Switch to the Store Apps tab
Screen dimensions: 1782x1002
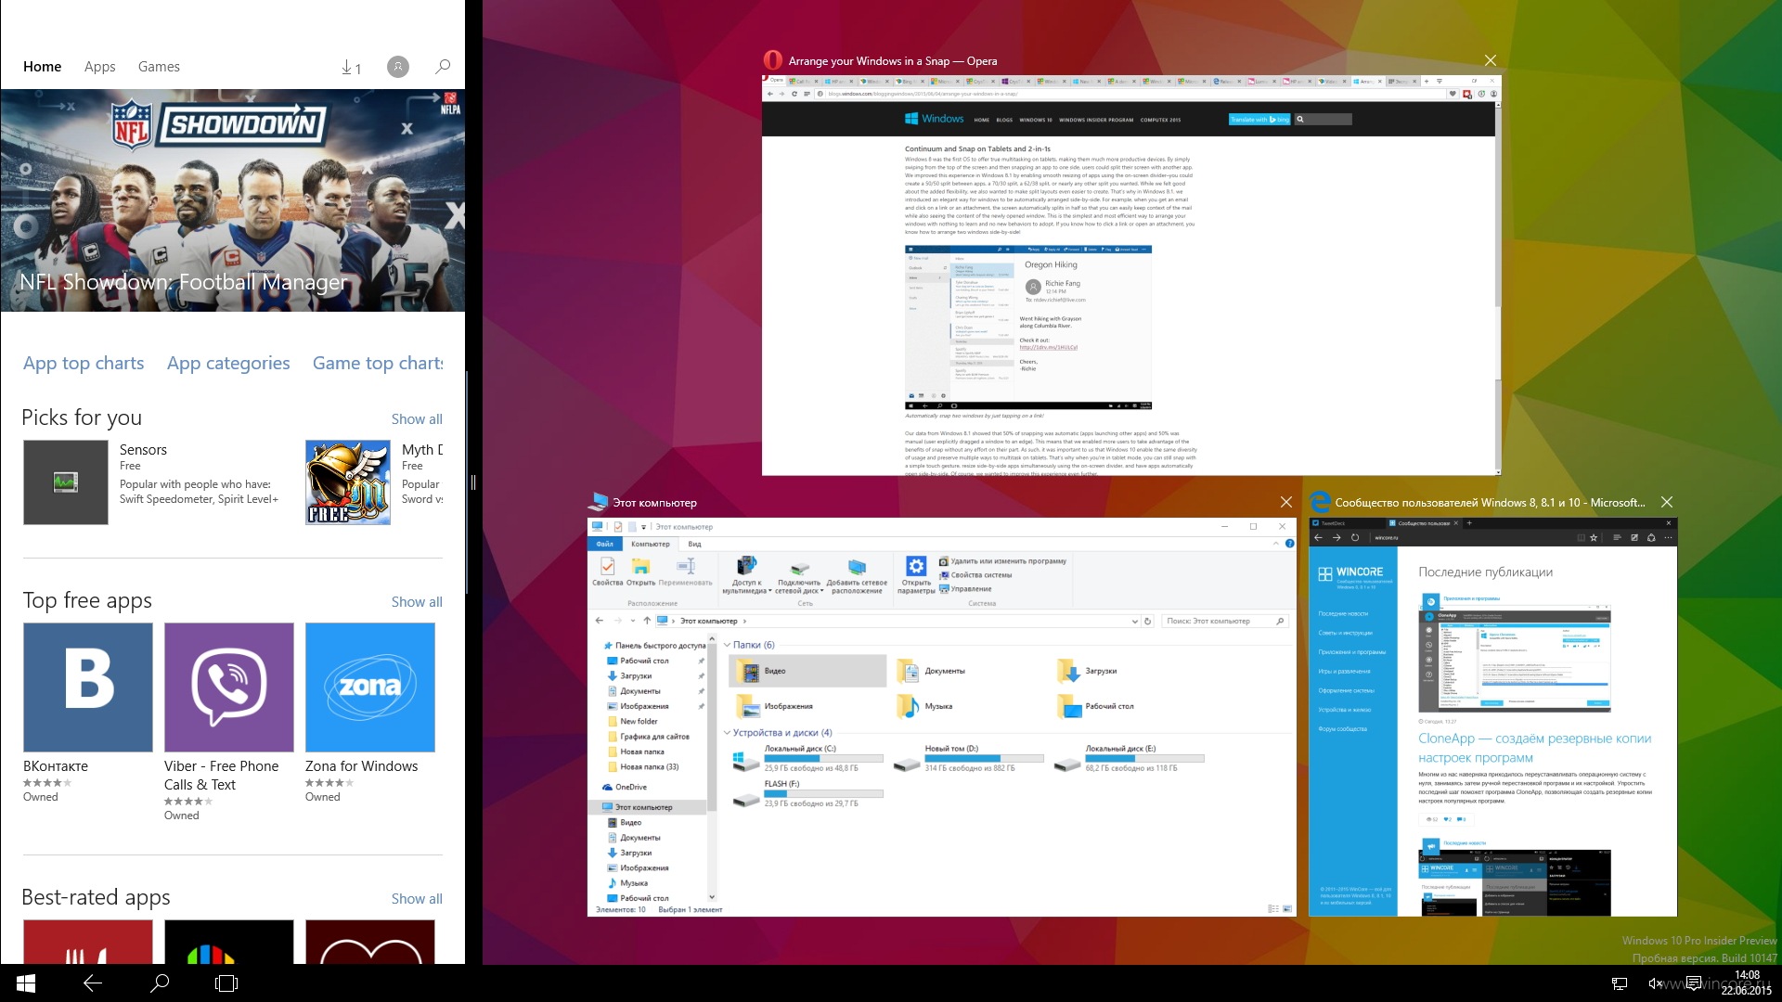click(x=100, y=67)
